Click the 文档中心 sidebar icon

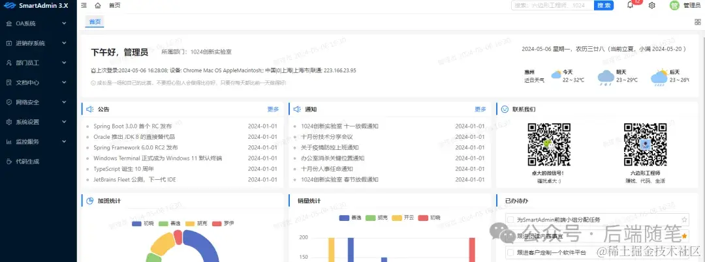9,83
